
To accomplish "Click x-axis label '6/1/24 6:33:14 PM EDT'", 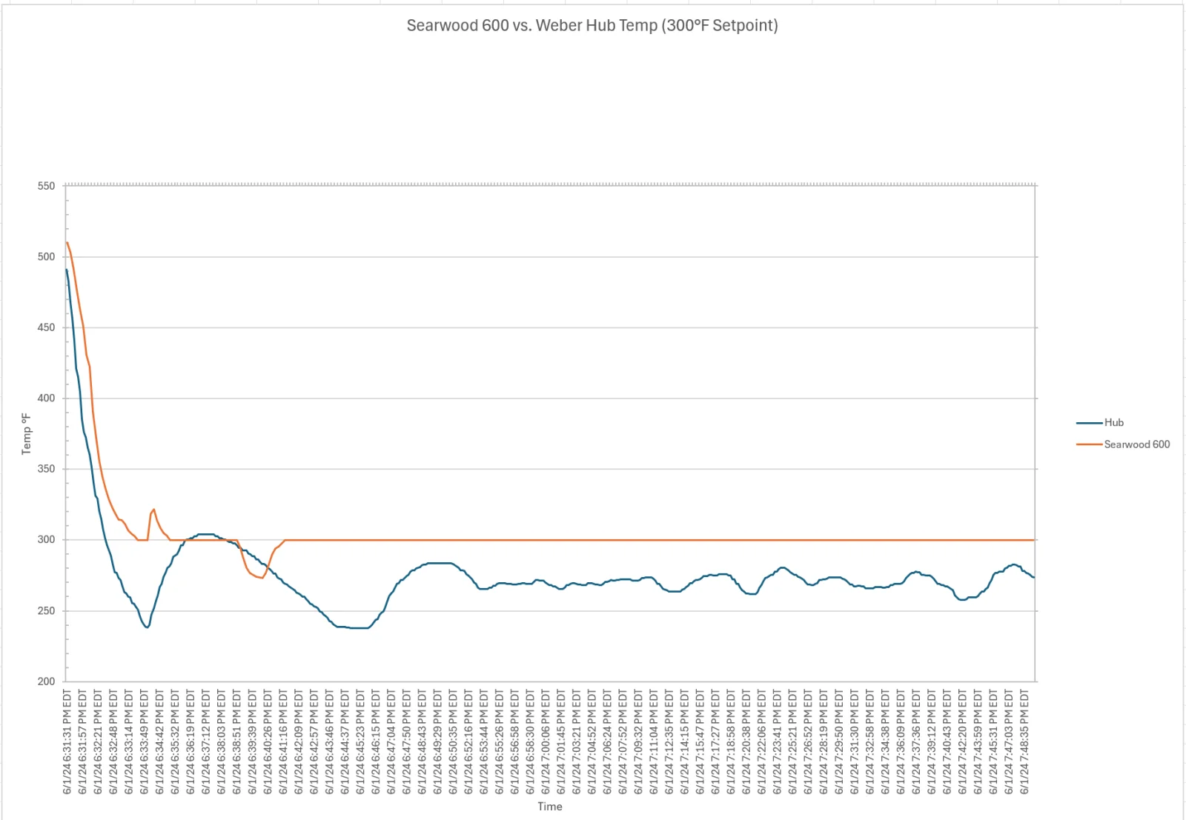I will pos(129,742).
